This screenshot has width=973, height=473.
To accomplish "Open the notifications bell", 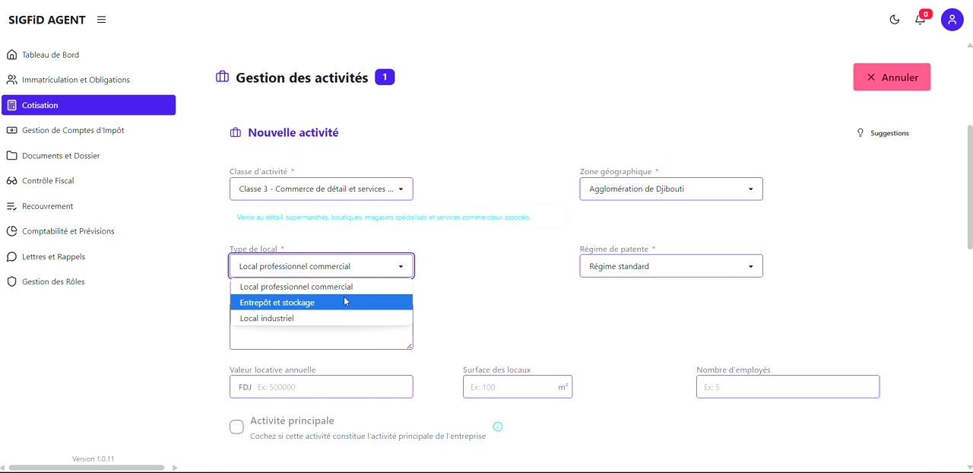I will [920, 20].
